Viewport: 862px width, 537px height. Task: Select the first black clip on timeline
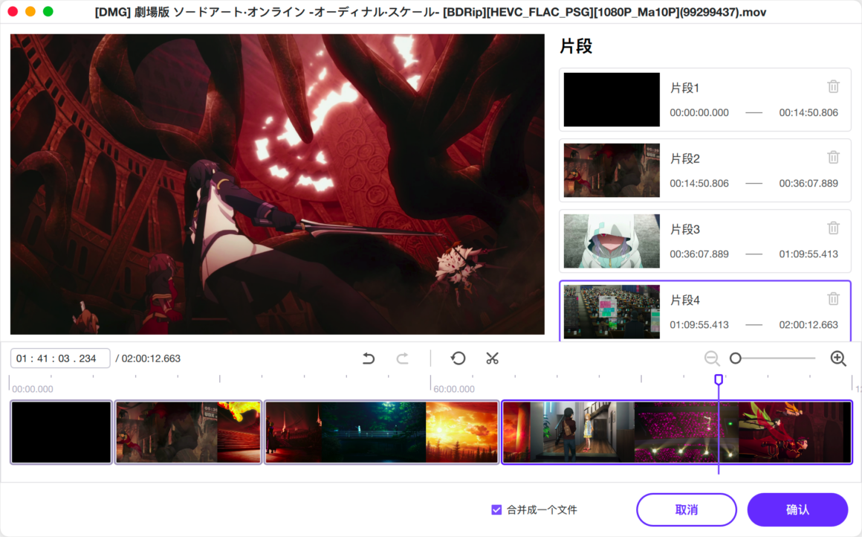[x=61, y=432]
